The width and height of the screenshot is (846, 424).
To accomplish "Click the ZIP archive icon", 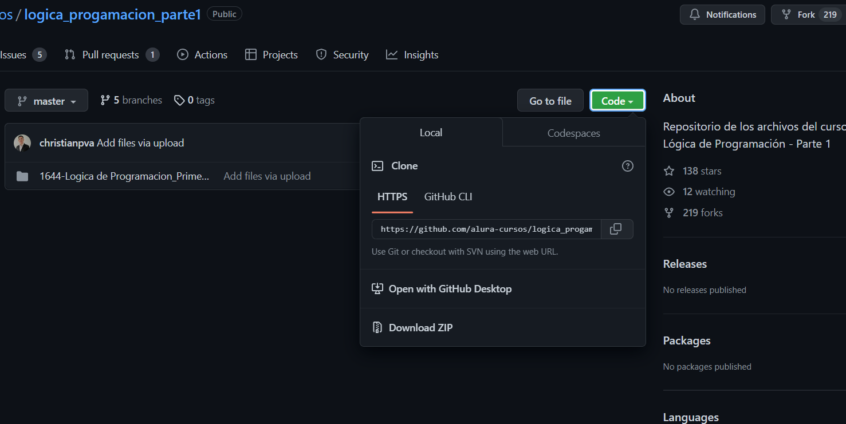I will pos(377,328).
